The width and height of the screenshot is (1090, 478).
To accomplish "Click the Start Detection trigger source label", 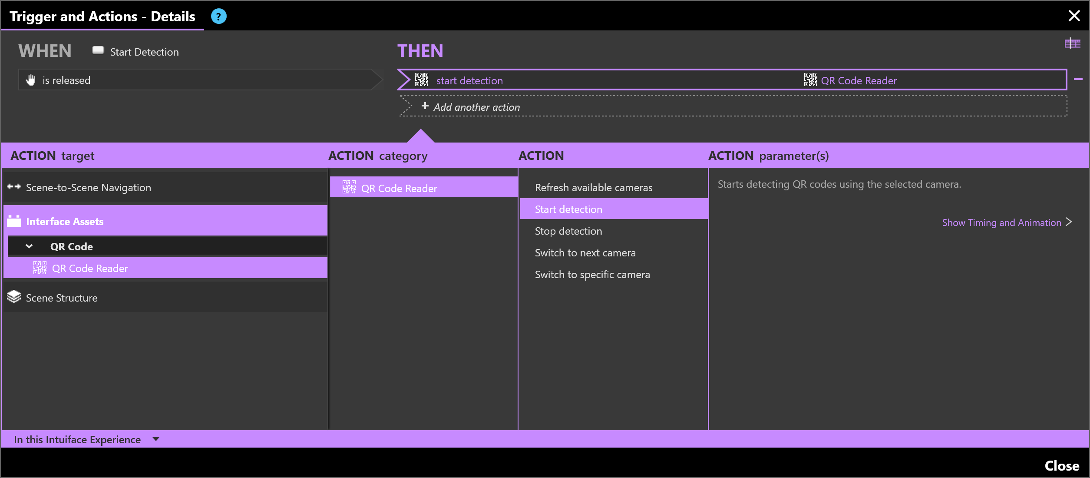I will coord(144,52).
